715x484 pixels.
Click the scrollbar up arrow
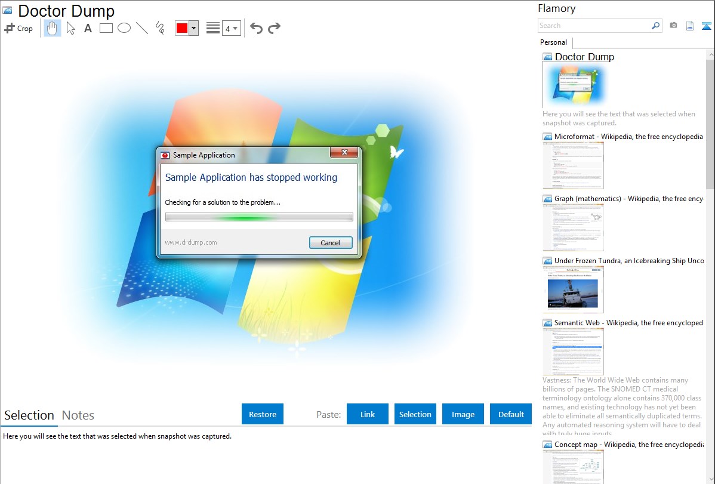710,55
